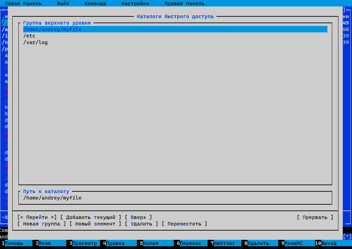Click the Перейти button

pos(37,217)
